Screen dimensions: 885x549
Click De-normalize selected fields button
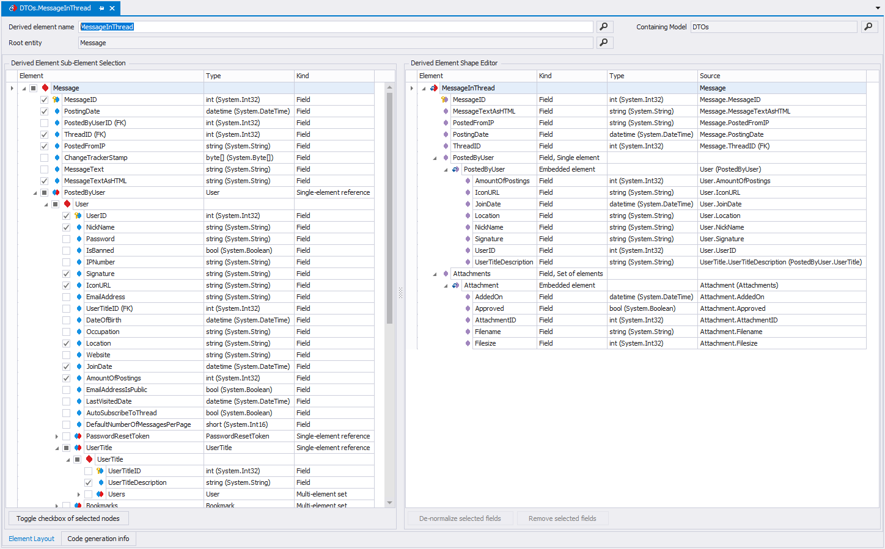pyautogui.click(x=460, y=518)
